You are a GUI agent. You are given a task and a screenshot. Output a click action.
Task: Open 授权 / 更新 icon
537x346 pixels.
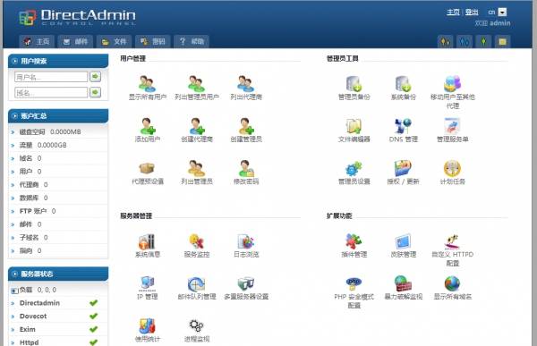(x=403, y=168)
